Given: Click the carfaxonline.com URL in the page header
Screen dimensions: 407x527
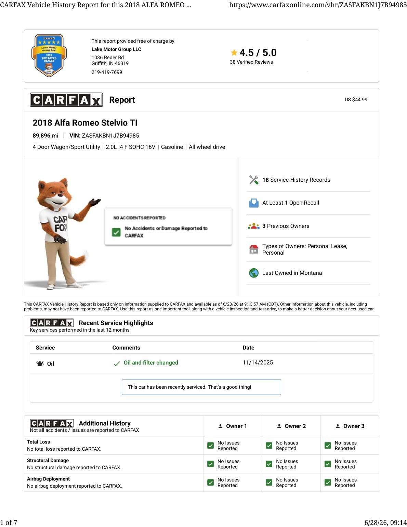Looking at the screenshot, I should pos(318,5).
